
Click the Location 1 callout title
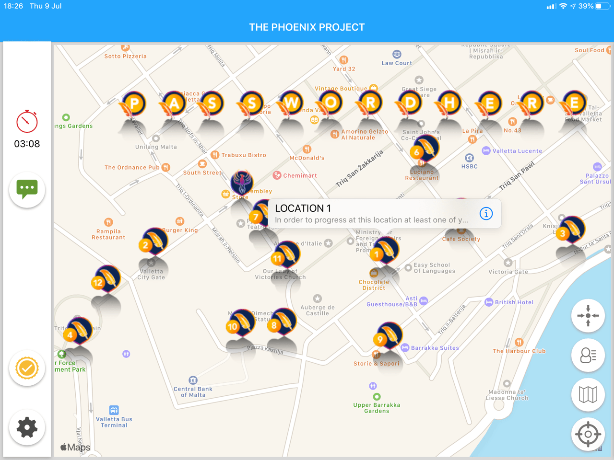tap(303, 208)
